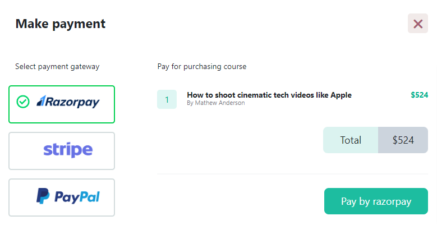The image size is (437, 234).
Task: Select PayPal as payment gateway
Action: point(62,197)
